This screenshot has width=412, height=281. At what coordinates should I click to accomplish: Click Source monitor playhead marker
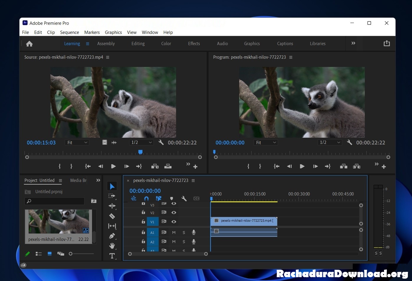[140, 152]
